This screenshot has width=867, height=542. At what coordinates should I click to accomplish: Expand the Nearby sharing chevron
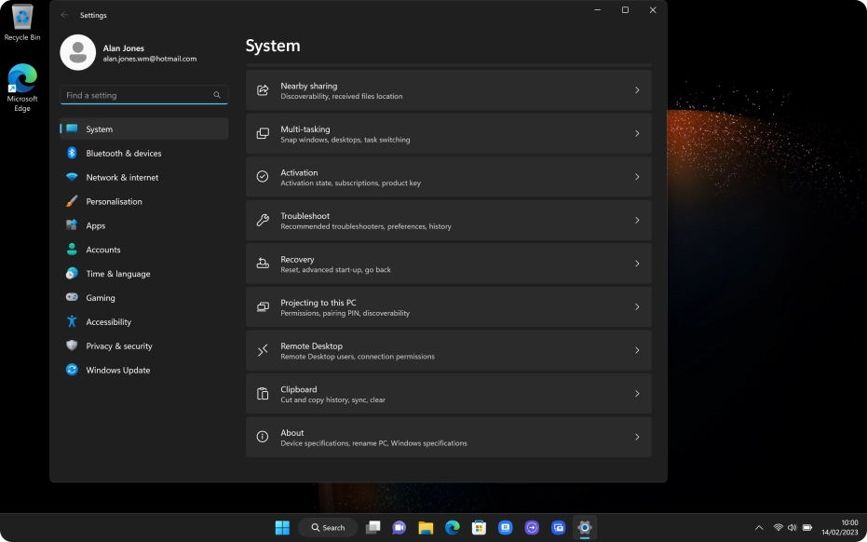point(637,90)
